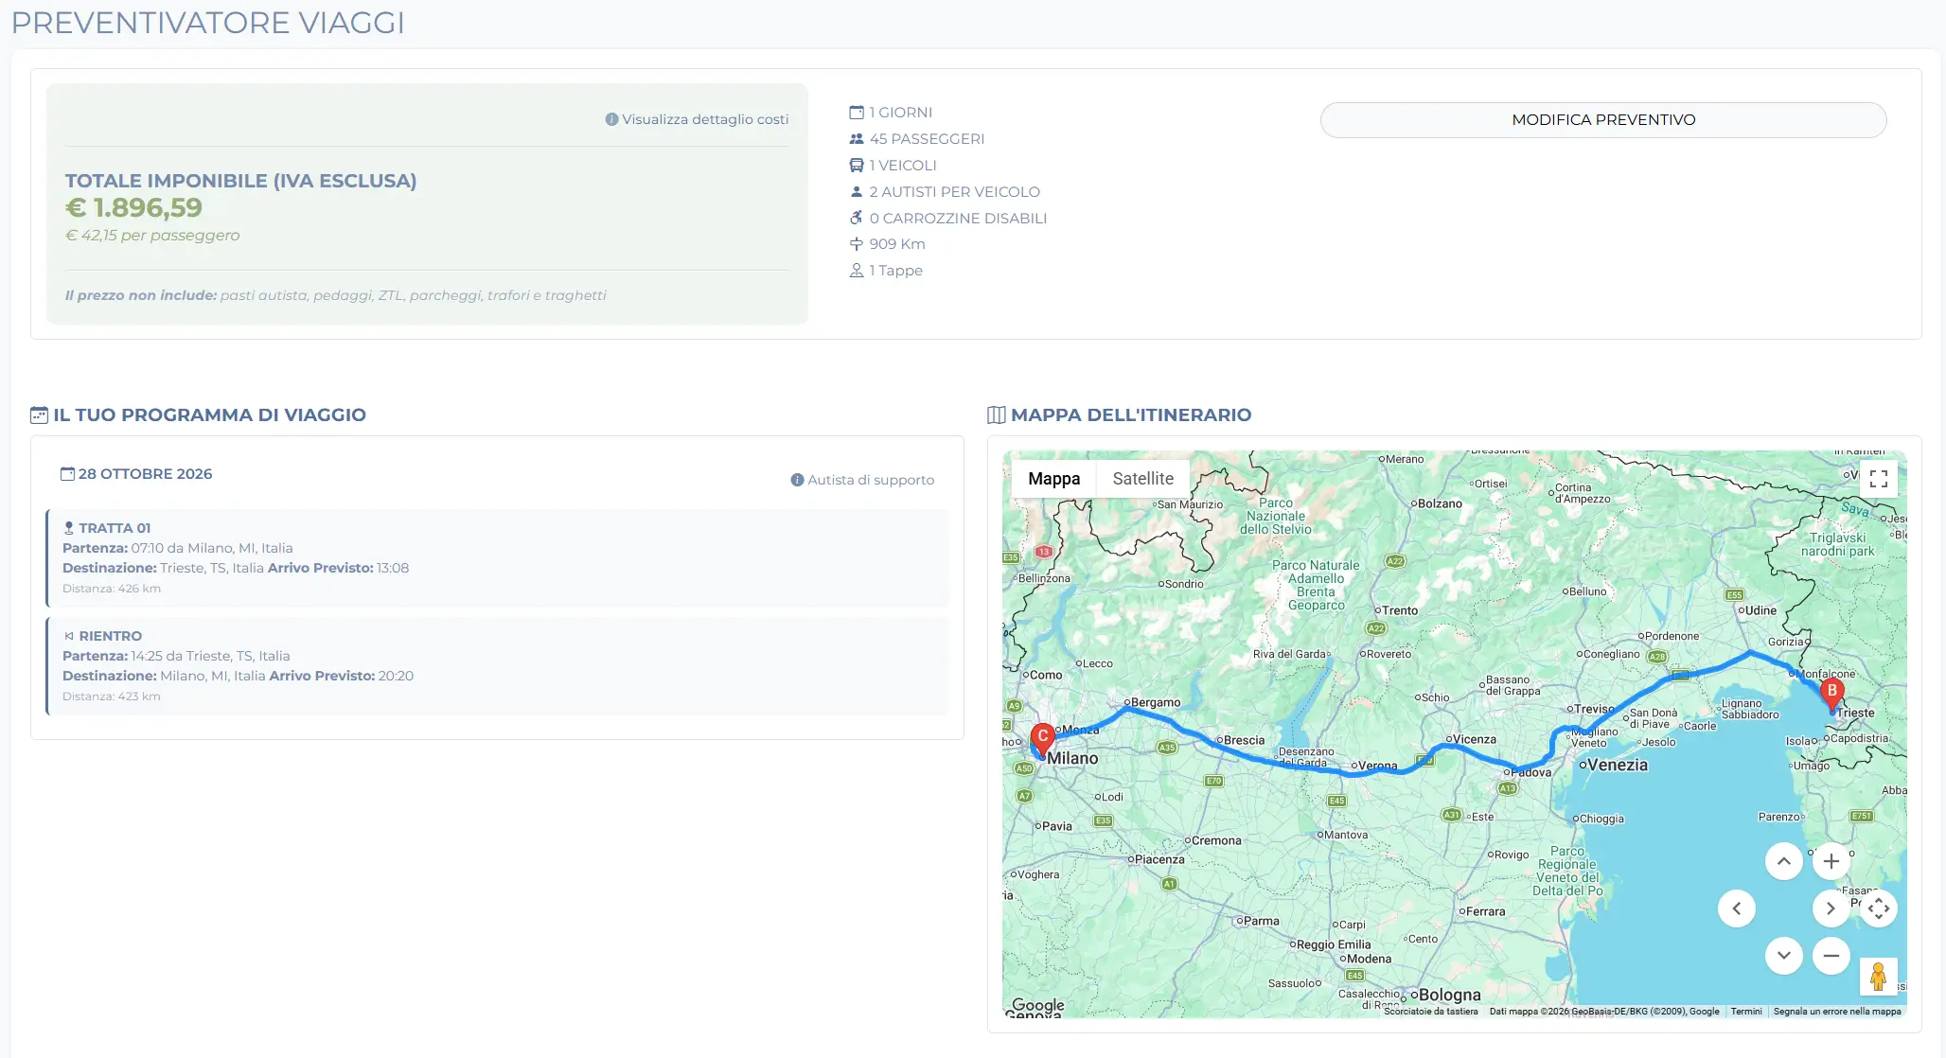Click the MODIFICA PREVENTIVO button

pyautogui.click(x=1603, y=120)
